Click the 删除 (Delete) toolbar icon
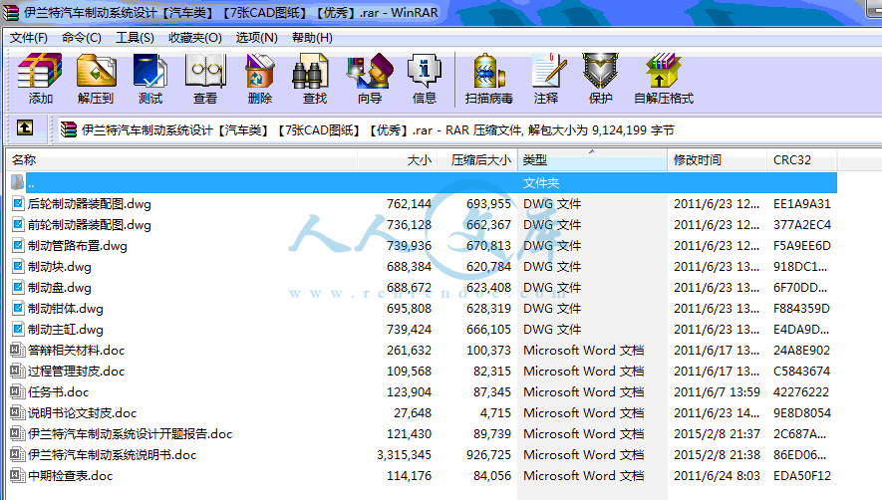 259,71
